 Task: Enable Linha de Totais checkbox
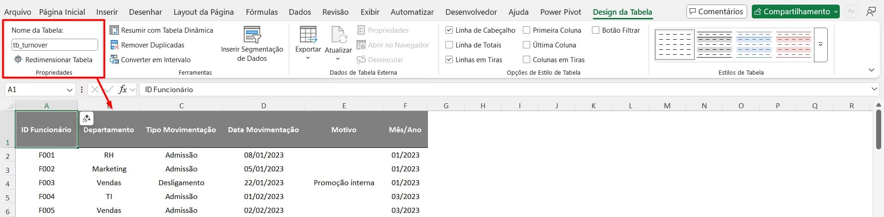pos(449,45)
